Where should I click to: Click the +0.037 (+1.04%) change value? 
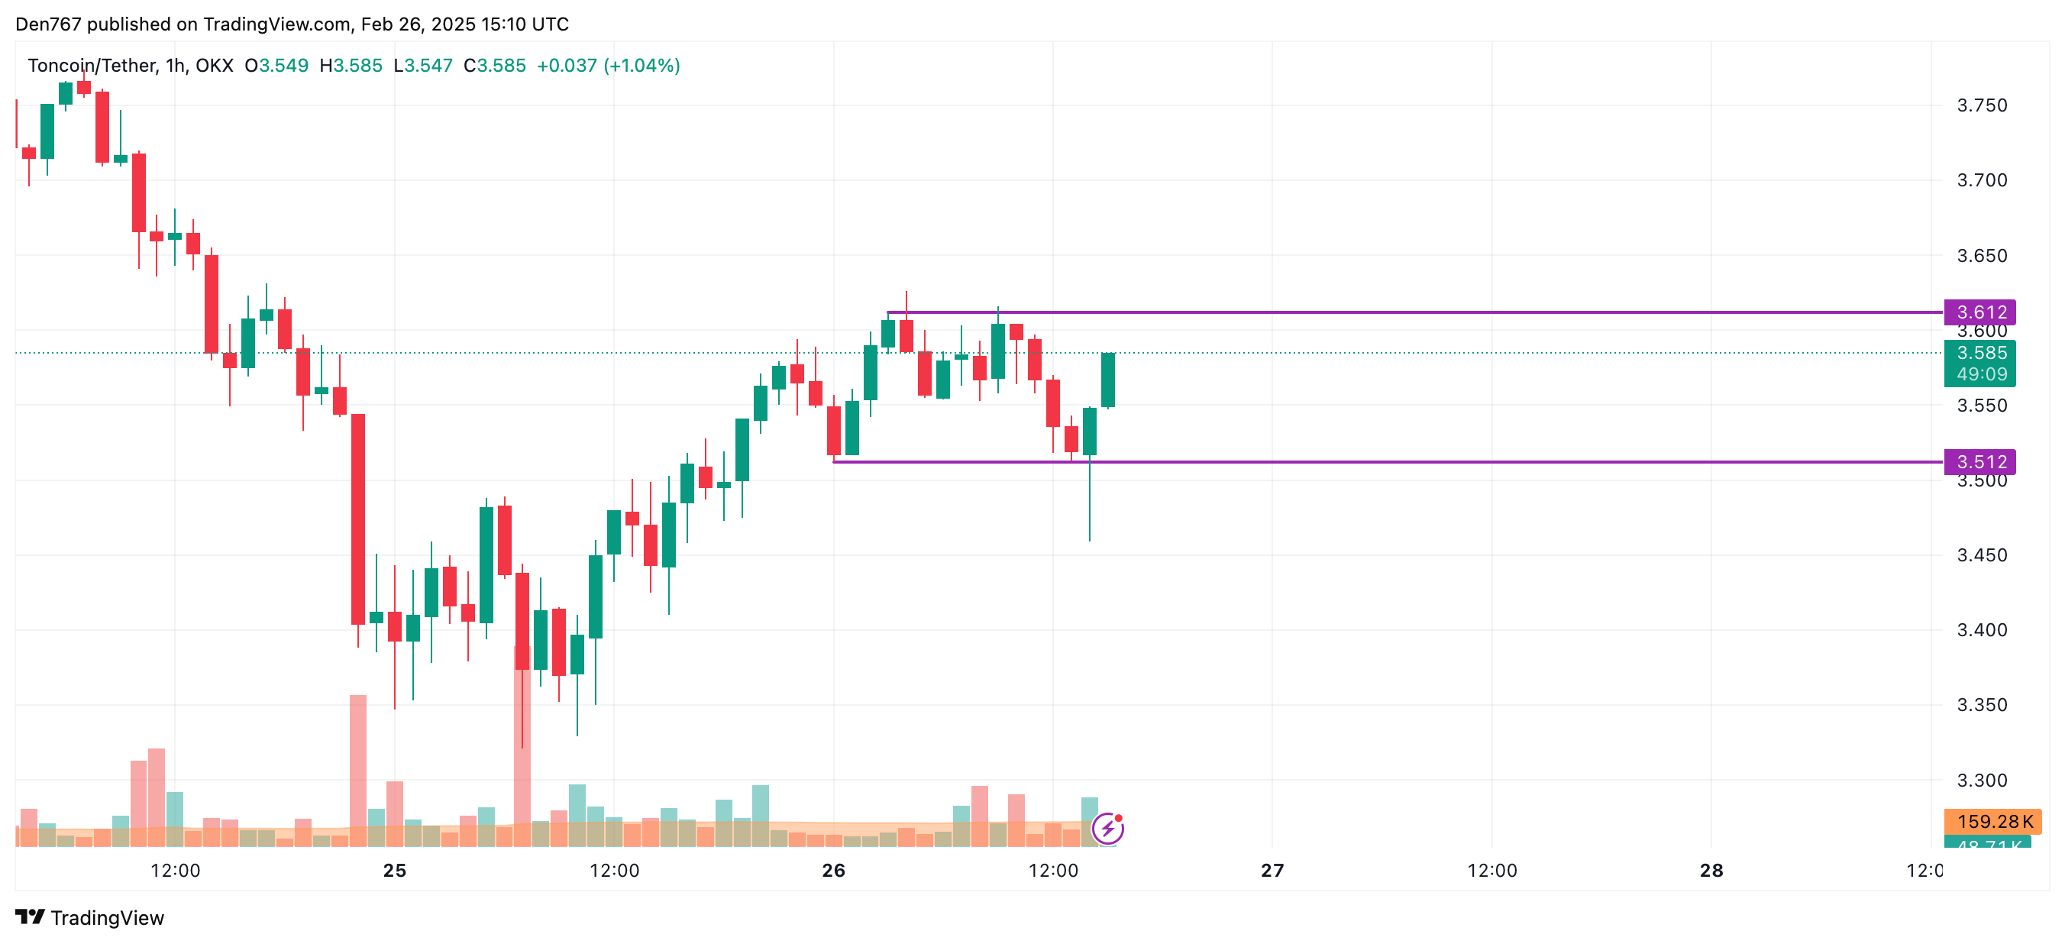pos(608,66)
